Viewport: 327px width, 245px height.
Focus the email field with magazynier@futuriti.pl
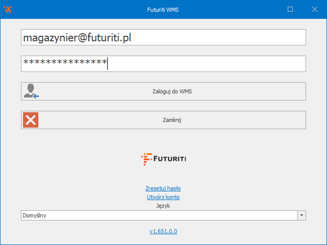[x=163, y=37]
